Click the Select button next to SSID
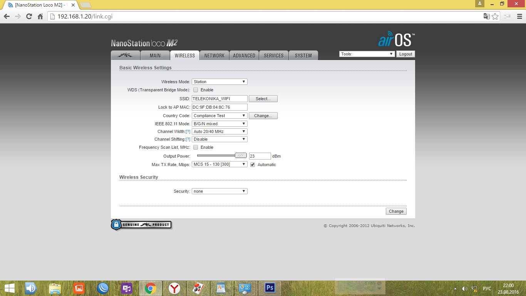 (263, 99)
